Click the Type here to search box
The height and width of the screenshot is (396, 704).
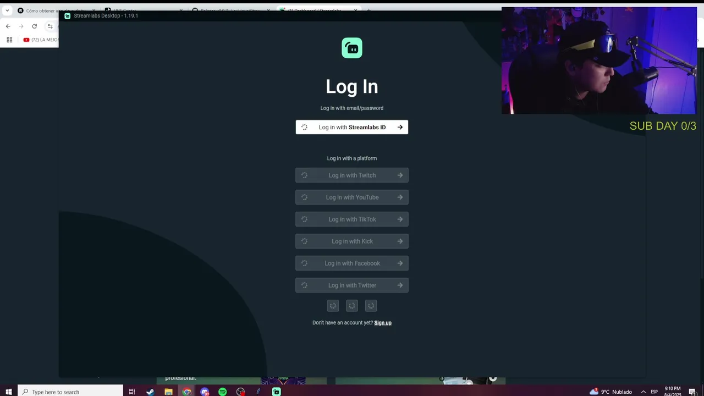[70, 392]
